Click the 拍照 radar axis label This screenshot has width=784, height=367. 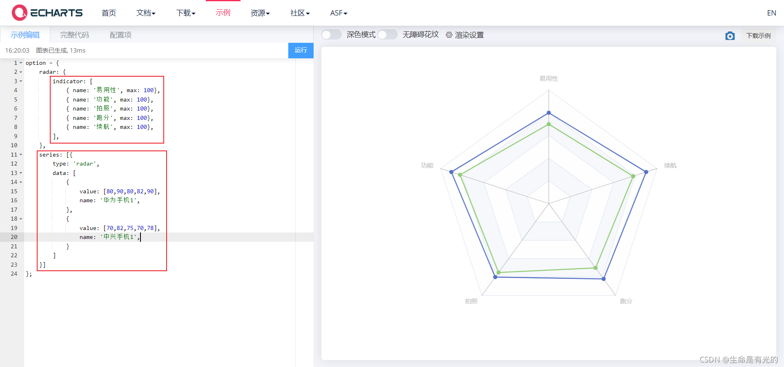point(471,301)
